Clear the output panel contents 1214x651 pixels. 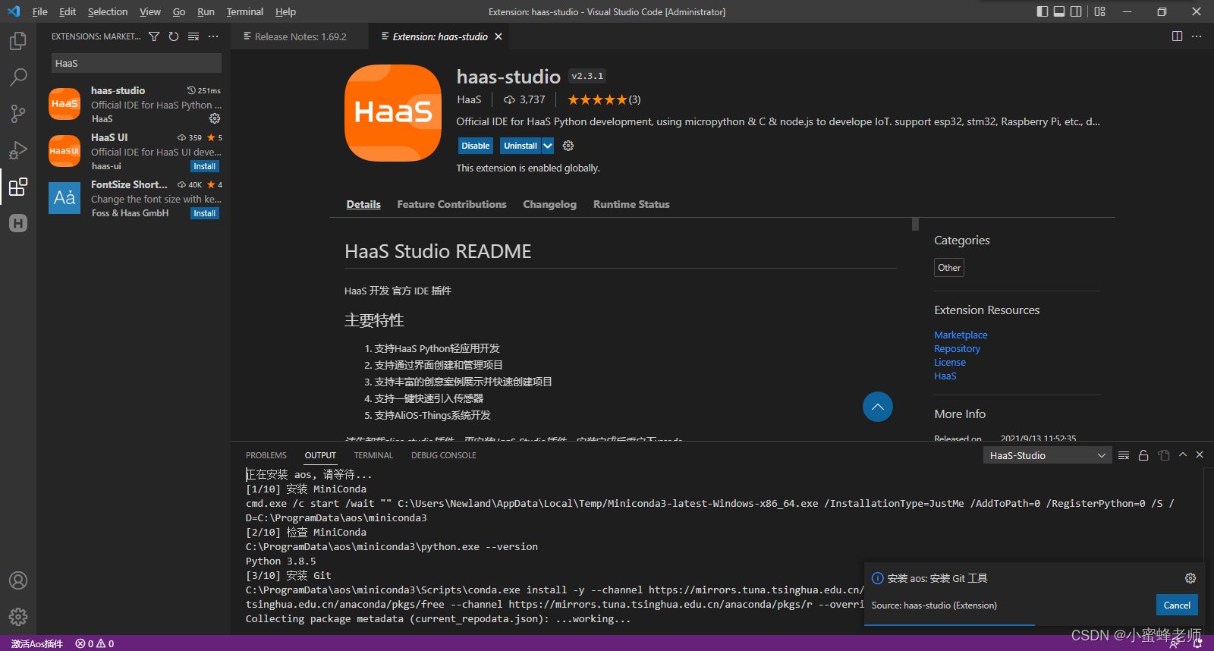1124,455
